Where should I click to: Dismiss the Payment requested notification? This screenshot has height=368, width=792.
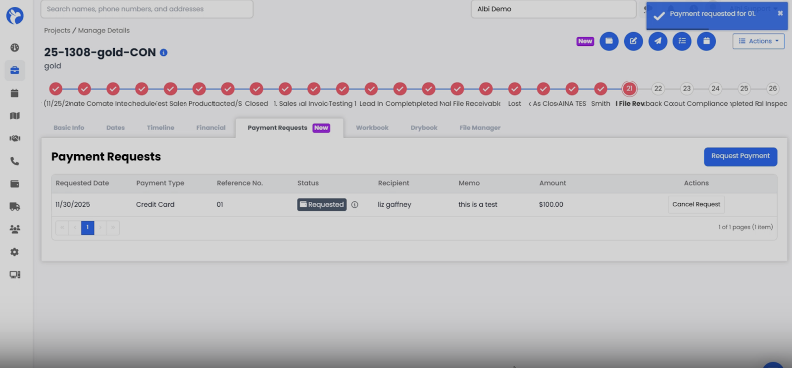tap(780, 13)
